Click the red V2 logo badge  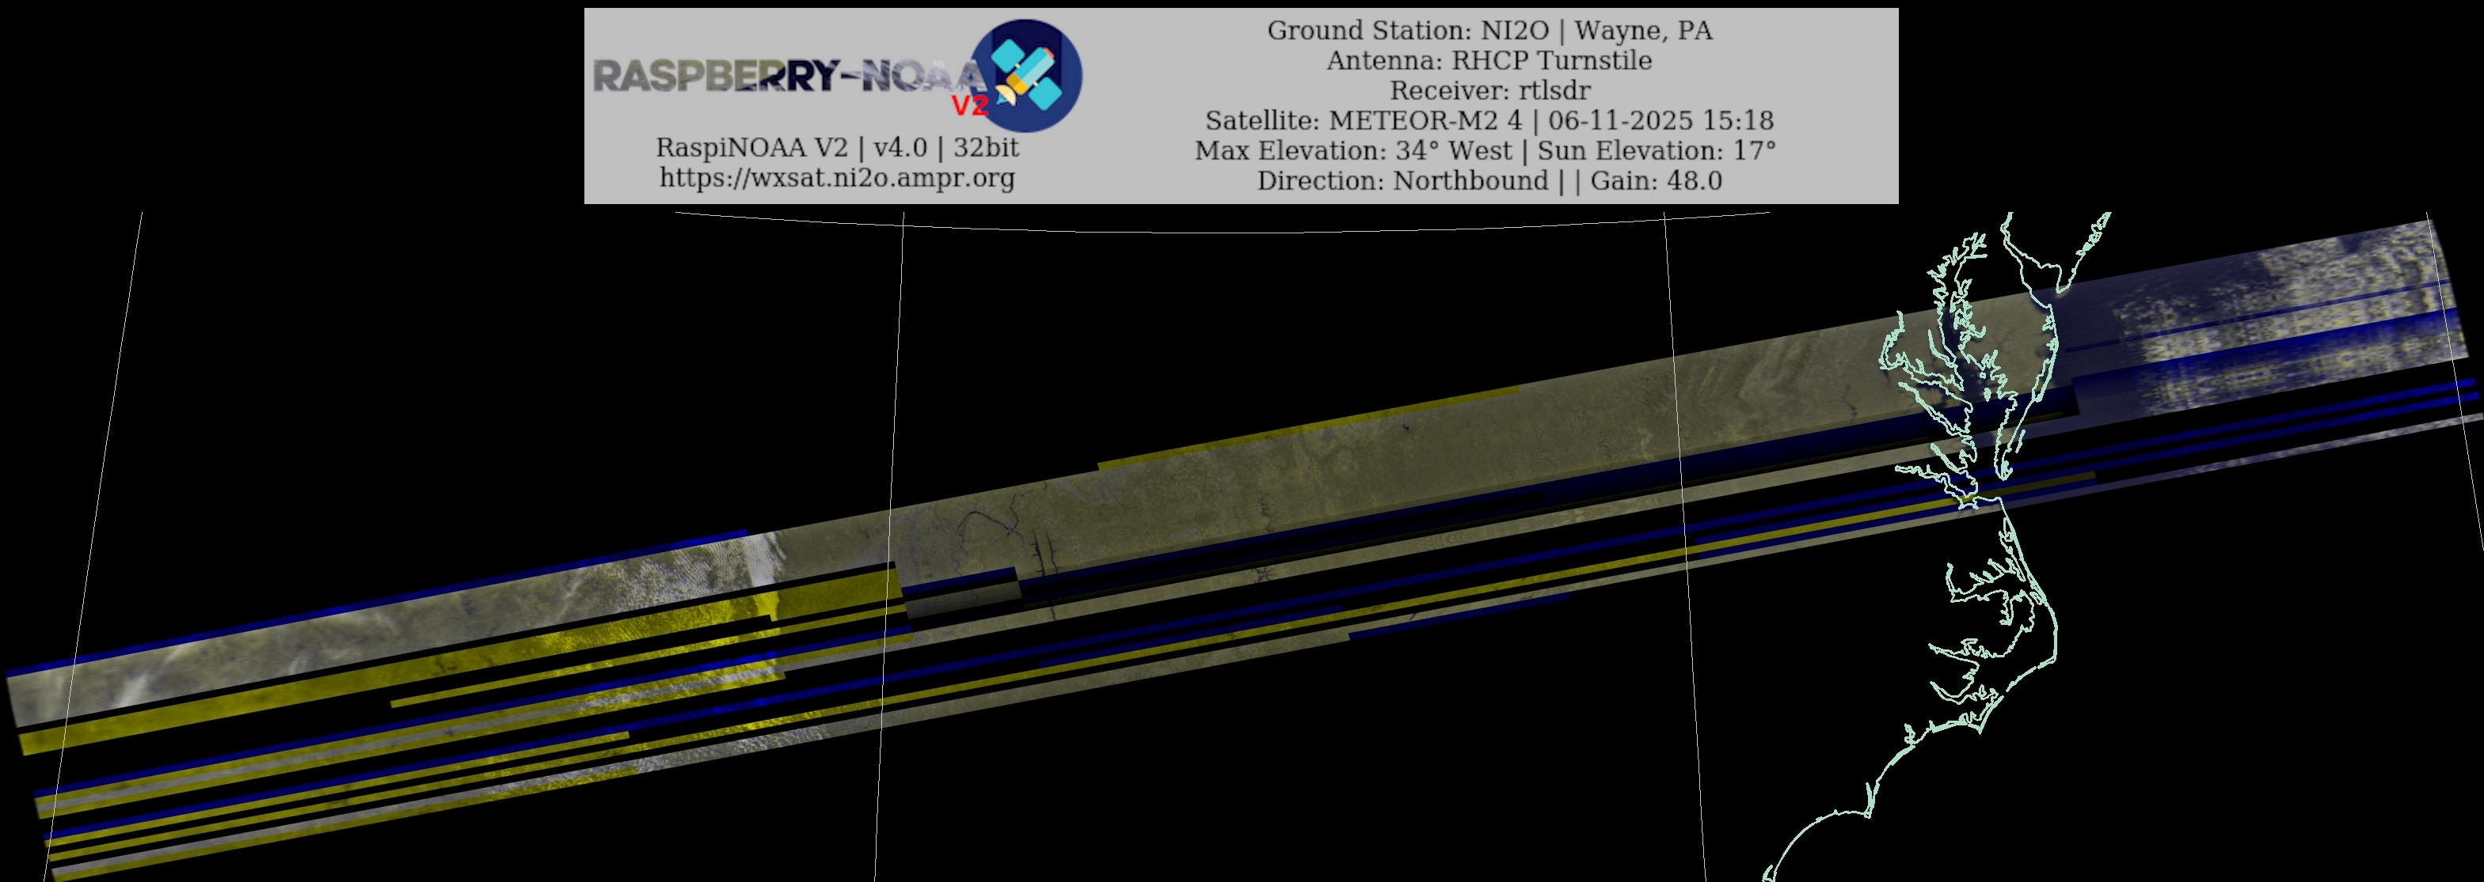pos(969,105)
